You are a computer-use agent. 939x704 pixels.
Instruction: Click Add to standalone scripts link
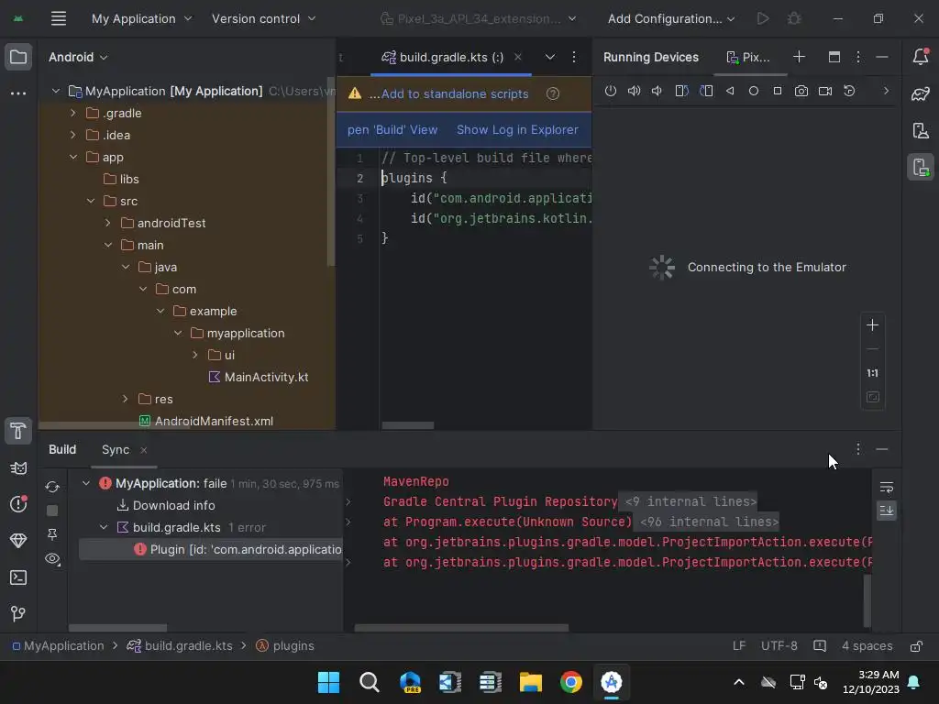pyautogui.click(x=455, y=94)
